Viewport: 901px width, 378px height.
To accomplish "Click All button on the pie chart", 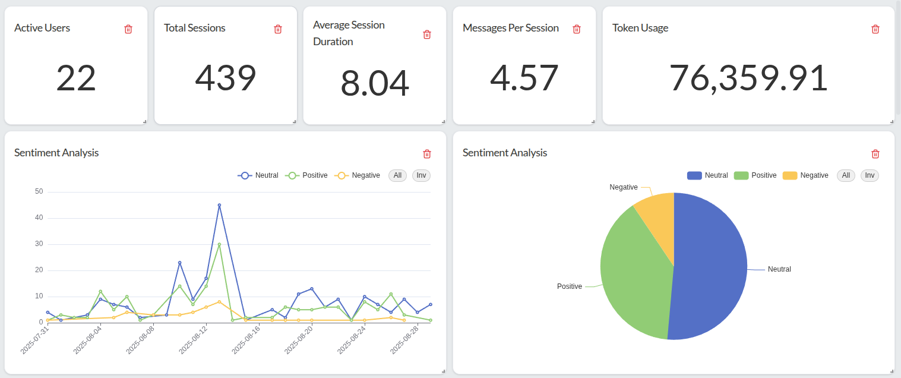I will 846,175.
